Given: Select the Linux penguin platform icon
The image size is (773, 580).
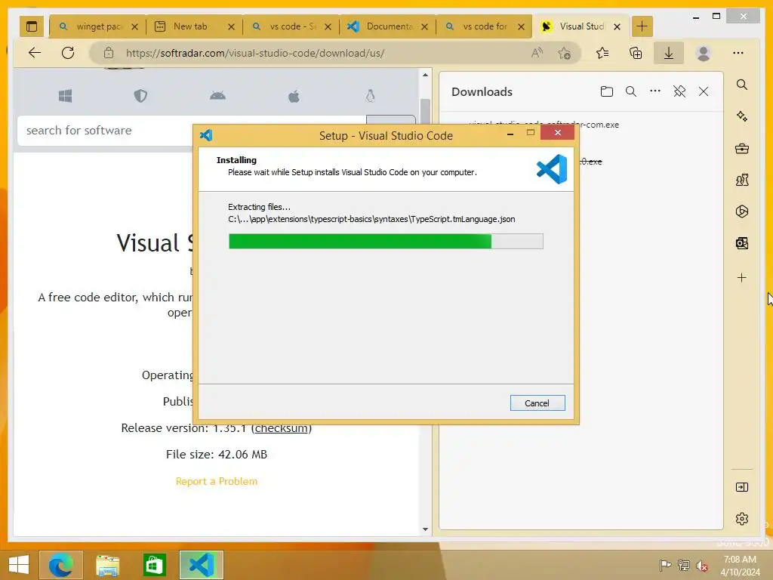Looking at the screenshot, I should (x=370, y=96).
